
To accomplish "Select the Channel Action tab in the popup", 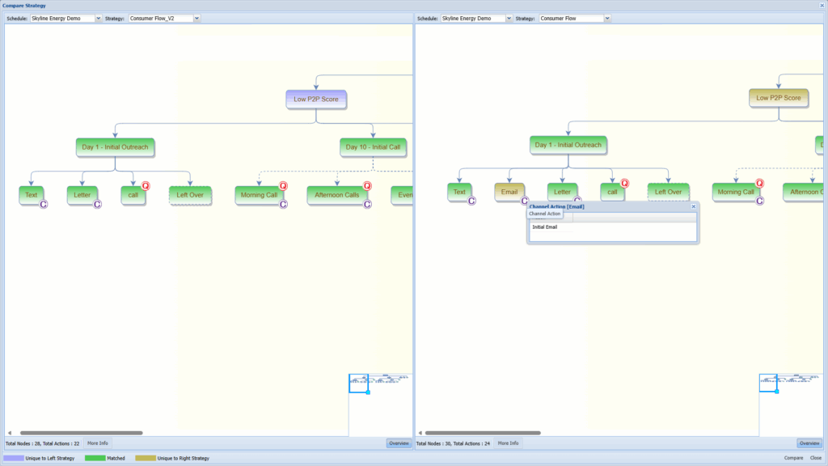I will point(544,214).
